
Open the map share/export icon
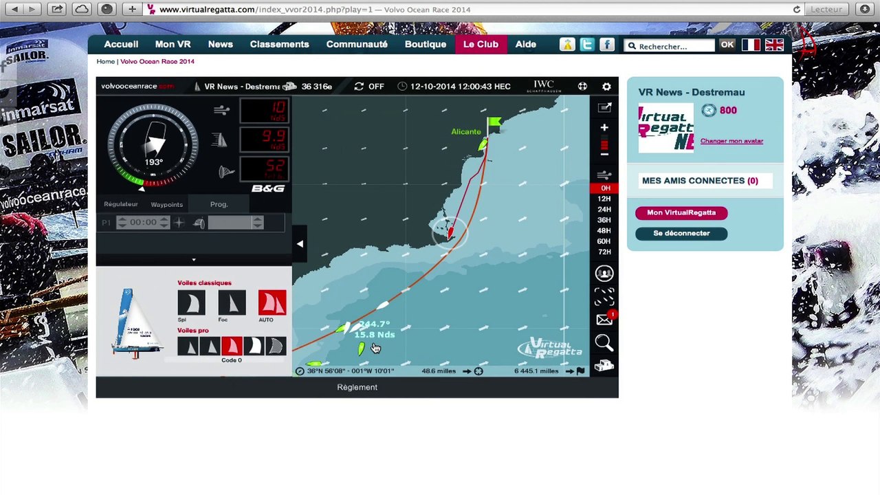point(604,107)
